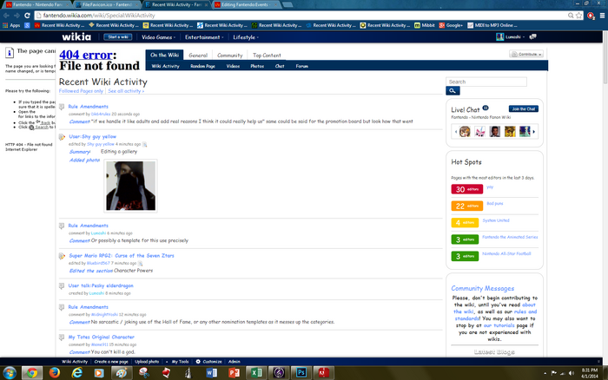This screenshot has width=608, height=380.
Task: Switch to the General tab
Action: (198, 56)
